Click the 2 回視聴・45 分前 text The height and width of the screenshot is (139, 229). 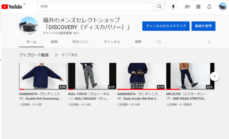(x=79, y=105)
